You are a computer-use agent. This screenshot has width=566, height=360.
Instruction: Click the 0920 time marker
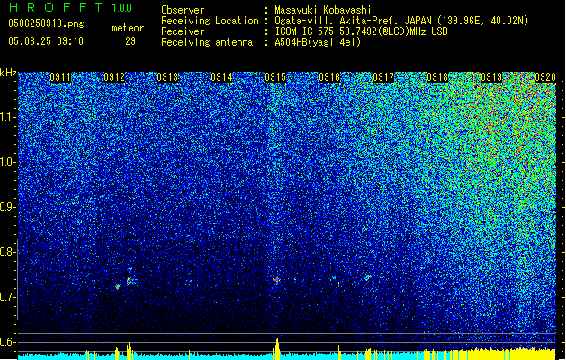[x=545, y=77]
